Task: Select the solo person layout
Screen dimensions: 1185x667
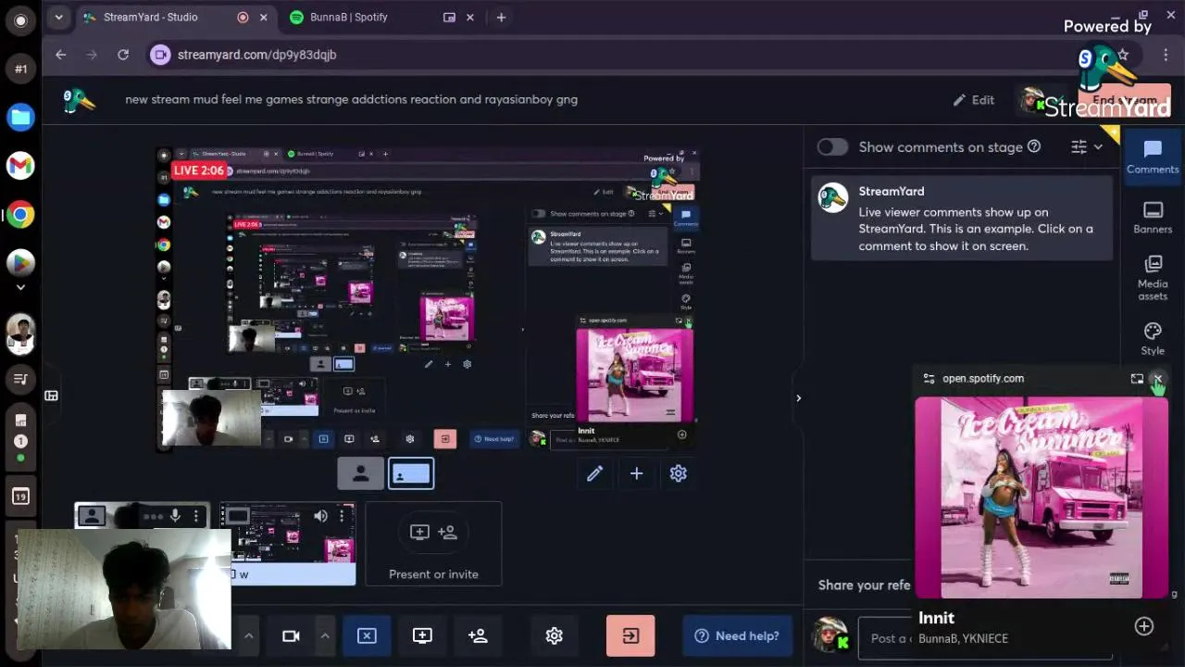Action: pyautogui.click(x=360, y=474)
